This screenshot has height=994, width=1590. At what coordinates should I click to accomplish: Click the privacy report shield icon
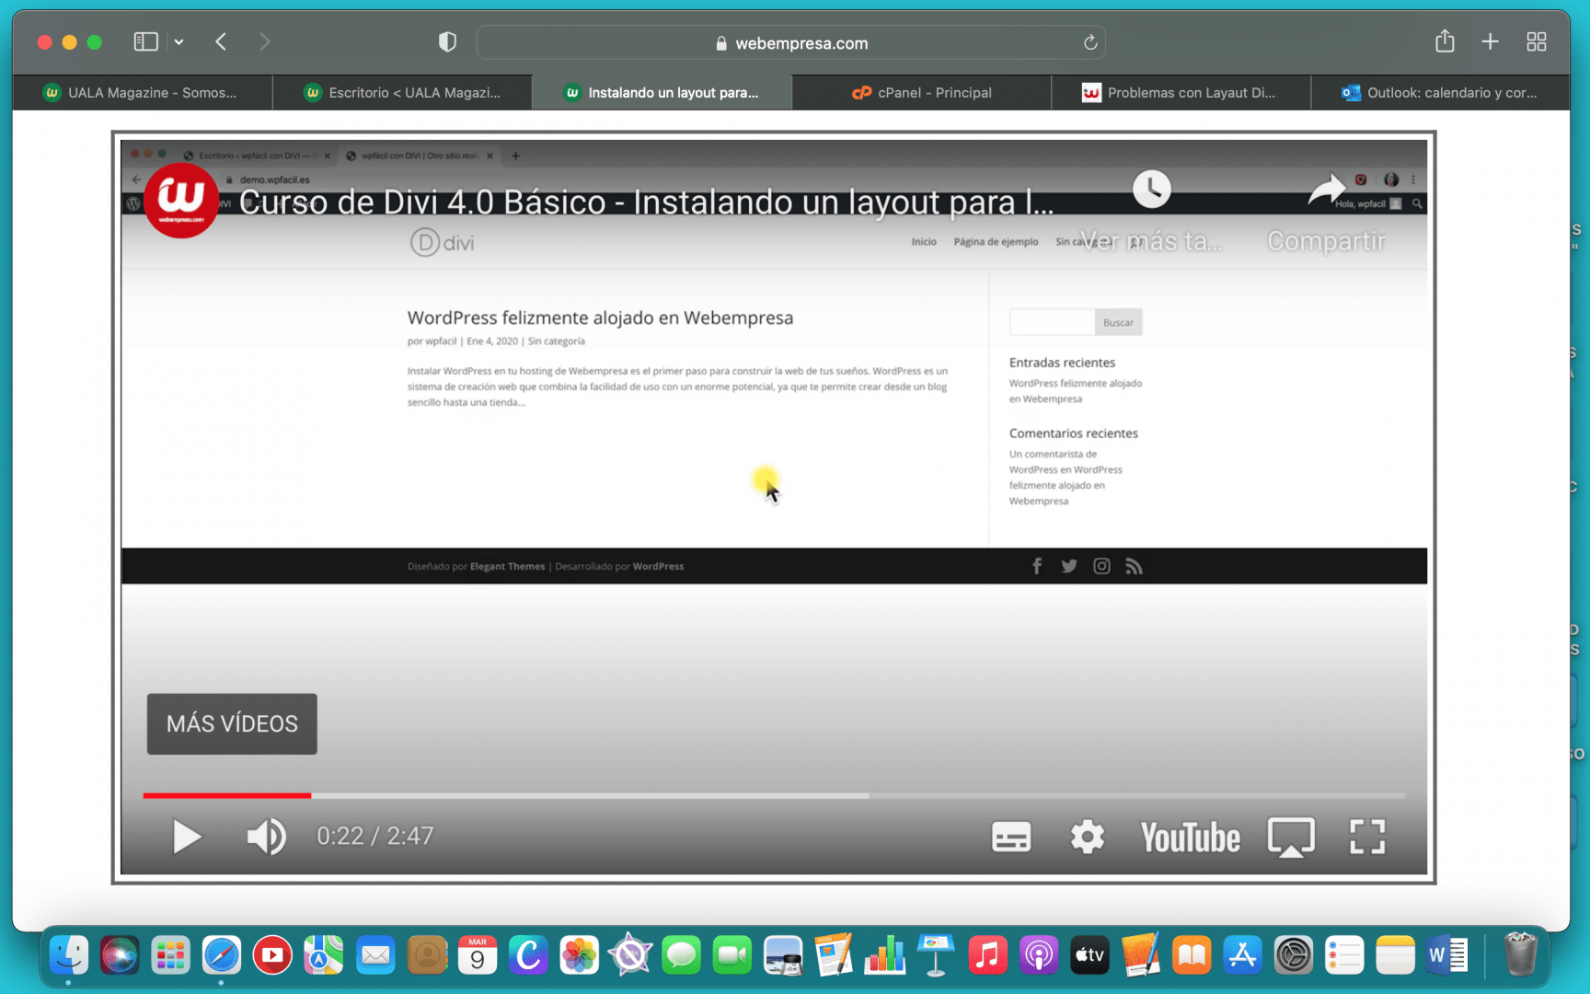(x=447, y=41)
